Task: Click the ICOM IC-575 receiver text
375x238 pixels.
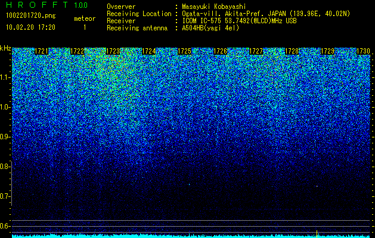Action: 239,21
